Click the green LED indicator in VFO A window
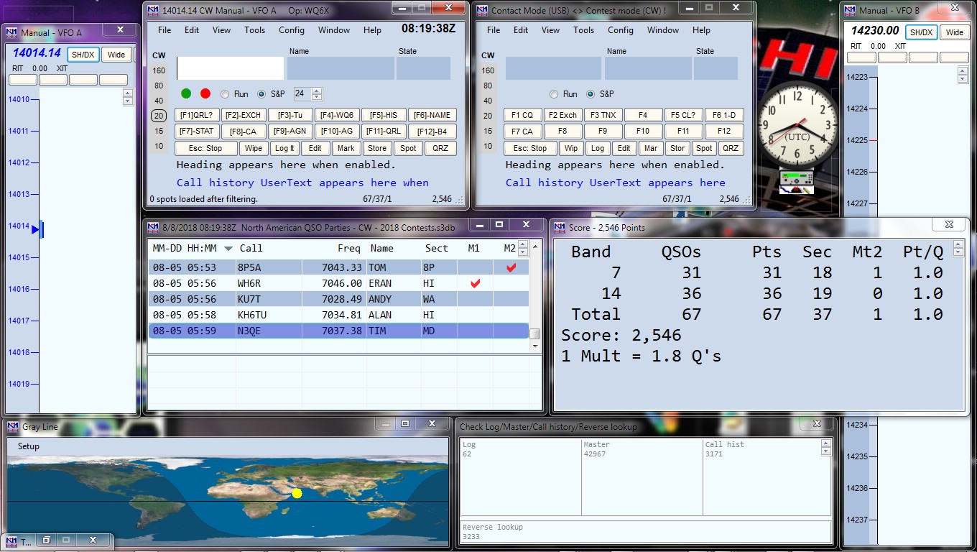The image size is (977, 552). (186, 93)
